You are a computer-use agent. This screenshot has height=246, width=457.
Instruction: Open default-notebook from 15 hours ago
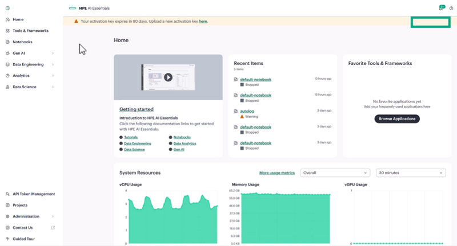pos(255,95)
